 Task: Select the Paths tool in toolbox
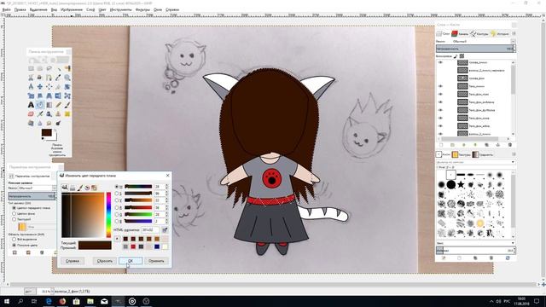click(x=49, y=78)
